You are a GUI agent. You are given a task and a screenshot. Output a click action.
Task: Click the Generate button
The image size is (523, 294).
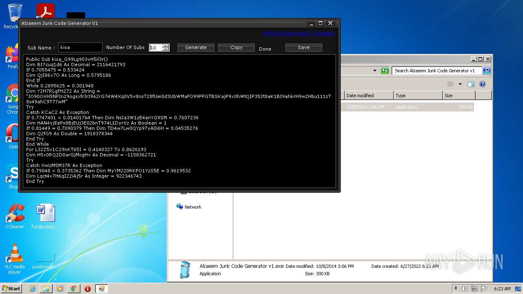pyautogui.click(x=196, y=47)
